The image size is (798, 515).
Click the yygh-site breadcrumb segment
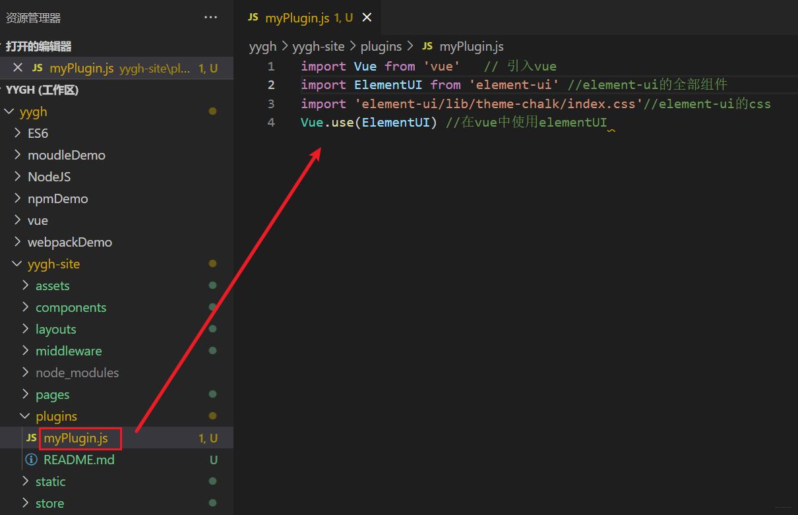click(318, 46)
